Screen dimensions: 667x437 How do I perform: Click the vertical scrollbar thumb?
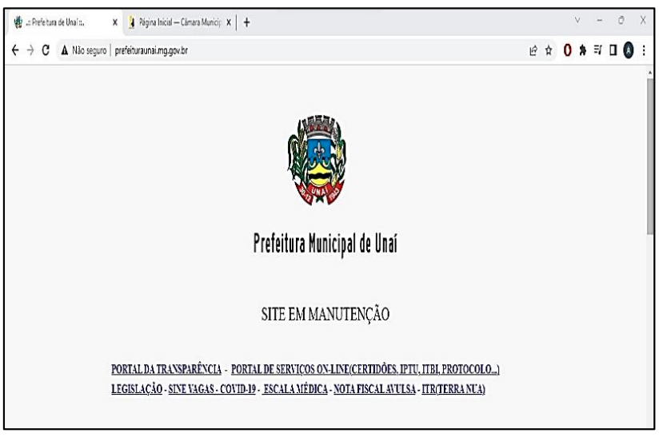(x=650, y=156)
